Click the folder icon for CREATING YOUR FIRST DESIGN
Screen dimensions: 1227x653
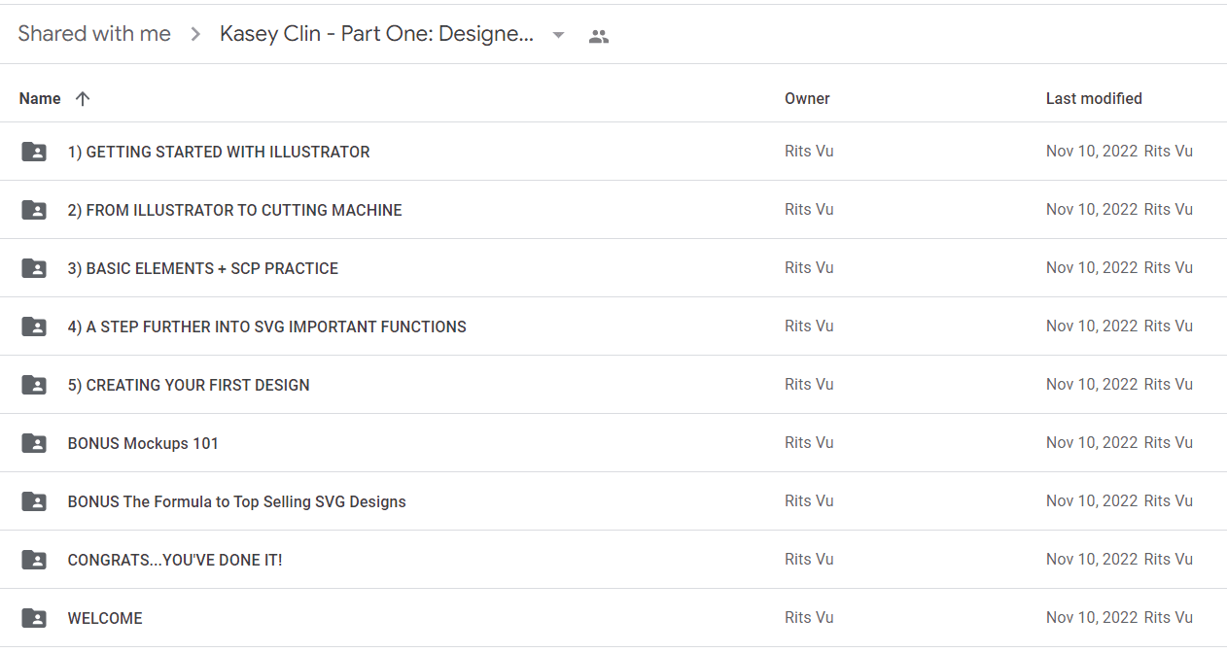(x=34, y=385)
